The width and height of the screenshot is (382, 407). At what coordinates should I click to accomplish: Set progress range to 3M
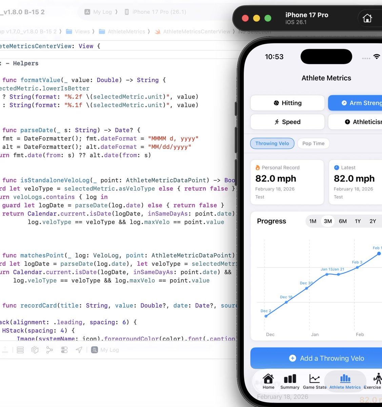point(328,221)
